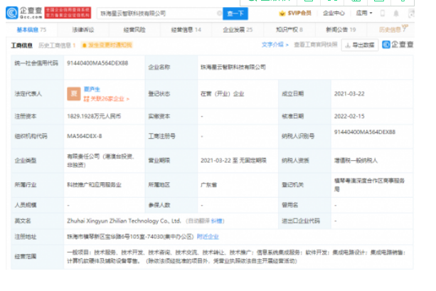Select registered capital 1829.1928万元人民币

94,116
